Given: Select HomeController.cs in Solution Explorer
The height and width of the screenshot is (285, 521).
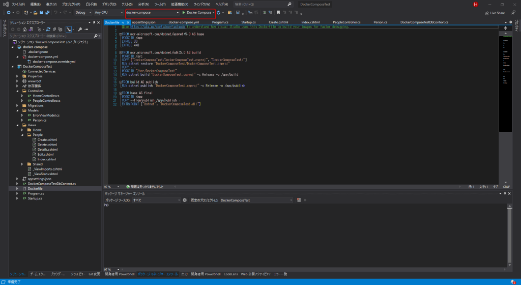Looking at the screenshot, I should pos(46,96).
